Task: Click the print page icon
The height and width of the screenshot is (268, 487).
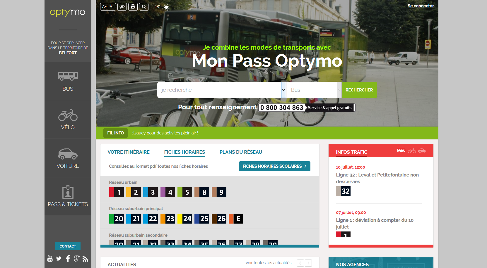Action: (133, 7)
